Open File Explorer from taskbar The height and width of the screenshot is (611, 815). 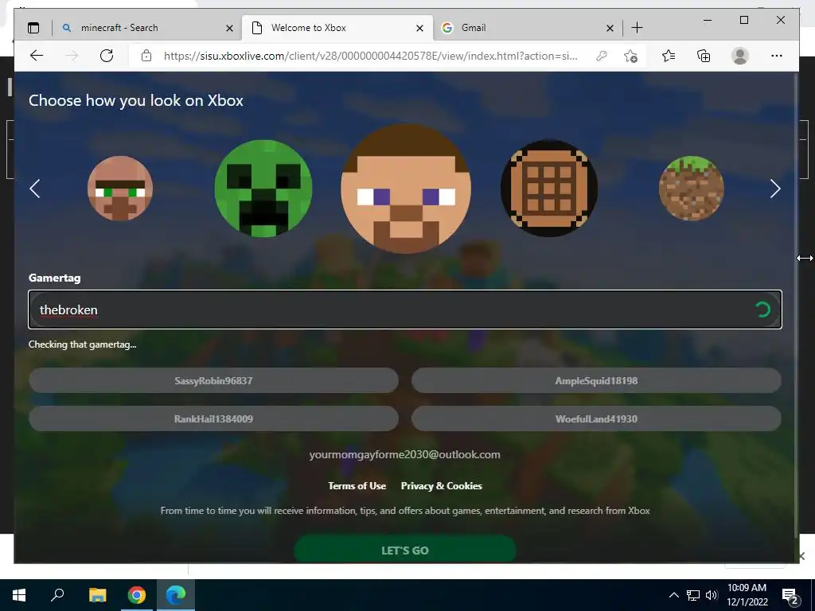[x=97, y=595]
